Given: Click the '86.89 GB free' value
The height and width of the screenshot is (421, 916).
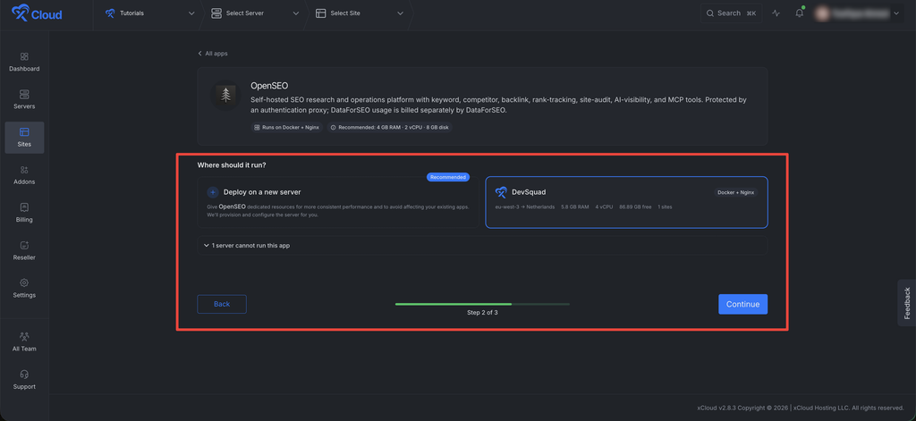Looking at the screenshot, I should 636,206.
